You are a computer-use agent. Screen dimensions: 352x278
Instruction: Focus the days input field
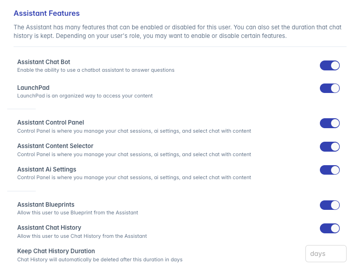326,254
